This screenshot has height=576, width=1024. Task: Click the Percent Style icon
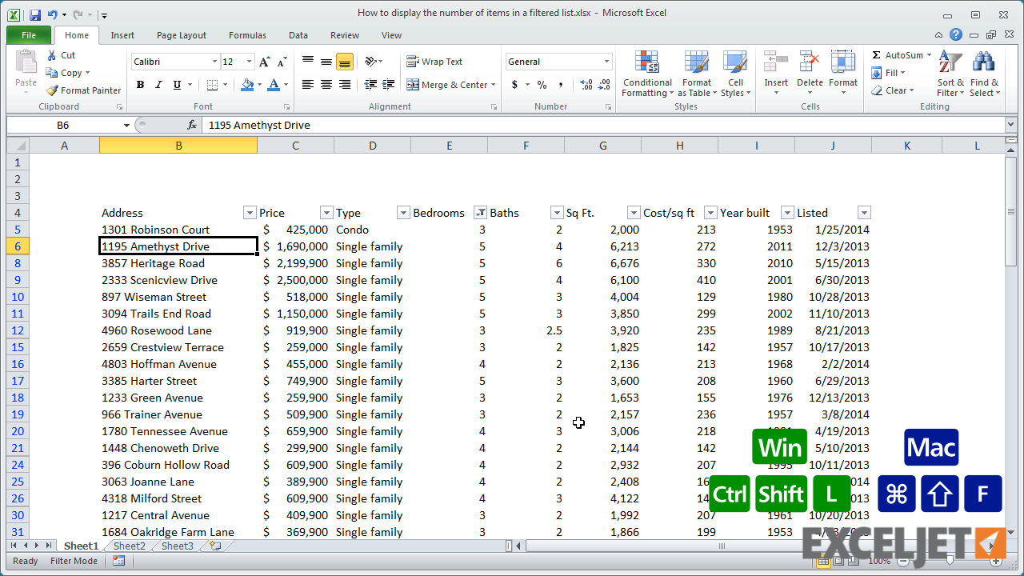540,84
